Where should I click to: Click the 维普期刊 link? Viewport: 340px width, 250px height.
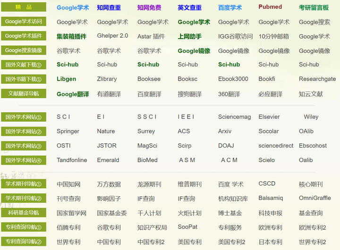[x=189, y=184]
